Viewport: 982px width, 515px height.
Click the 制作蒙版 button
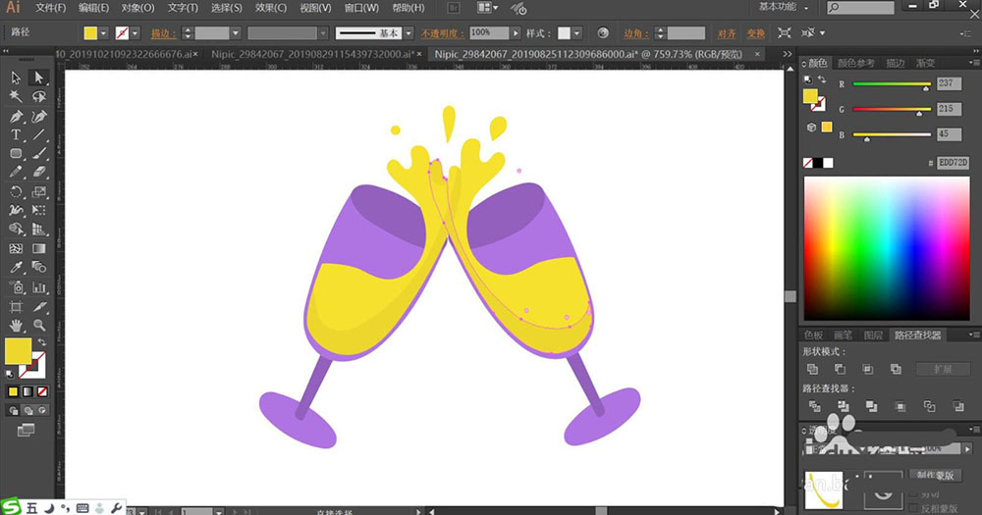tap(937, 475)
